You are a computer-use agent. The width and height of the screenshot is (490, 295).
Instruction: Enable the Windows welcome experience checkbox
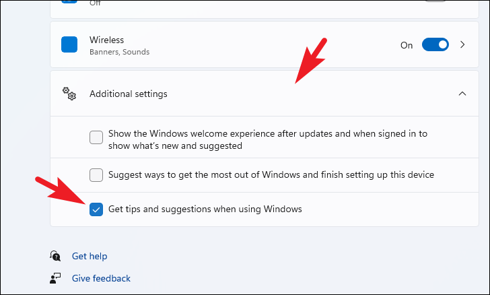(x=96, y=137)
